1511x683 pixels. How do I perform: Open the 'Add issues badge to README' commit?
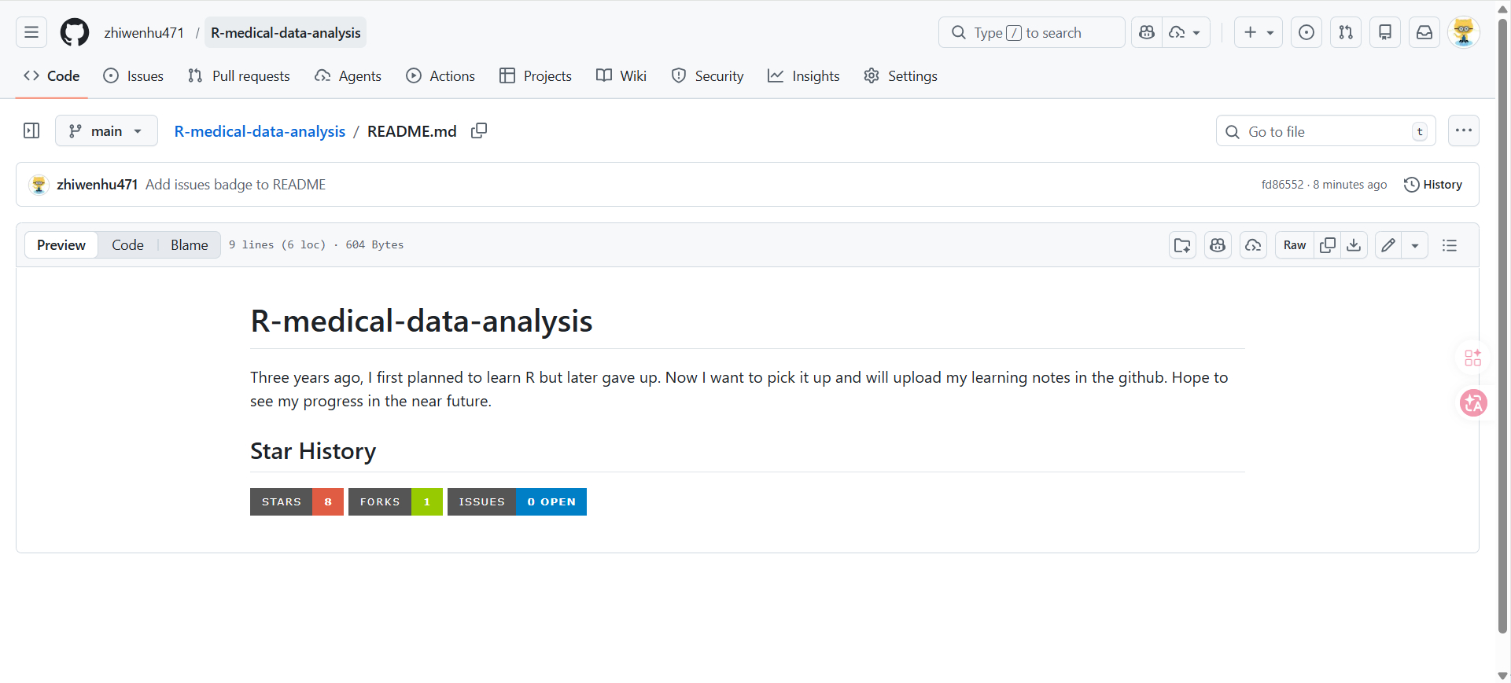tap(235, 185)
